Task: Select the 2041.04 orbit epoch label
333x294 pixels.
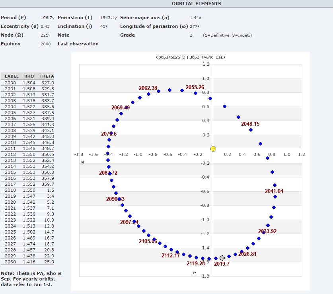Action: pyautogui.click(x=274, y=191)
